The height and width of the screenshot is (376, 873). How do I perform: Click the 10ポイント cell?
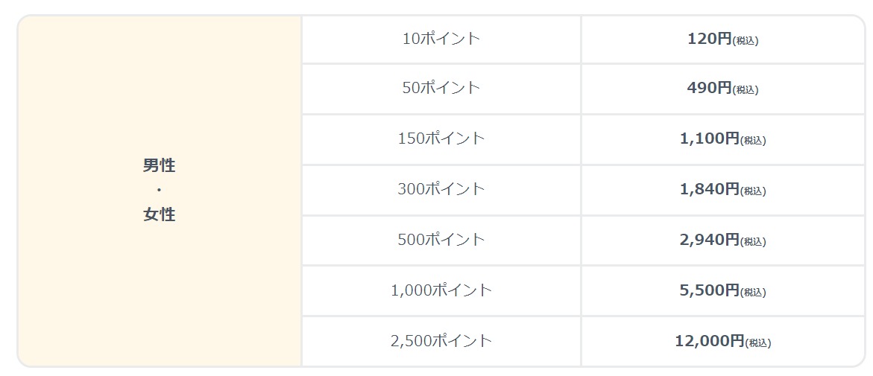pyautogui.click(x=441, y=39)
